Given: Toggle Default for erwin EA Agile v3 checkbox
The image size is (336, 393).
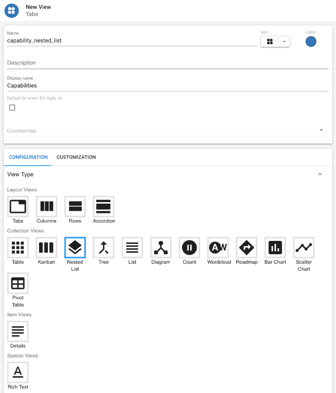Looking at the screenshot, I should tap(12, 108).
